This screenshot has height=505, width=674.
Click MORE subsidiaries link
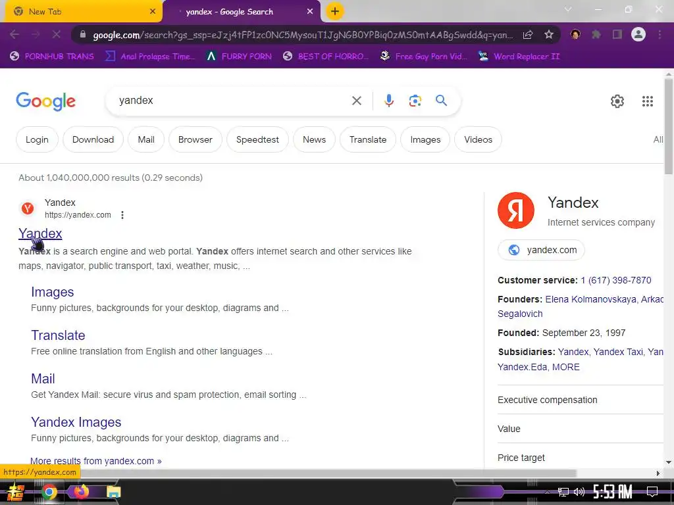click(x=565, y=367)
